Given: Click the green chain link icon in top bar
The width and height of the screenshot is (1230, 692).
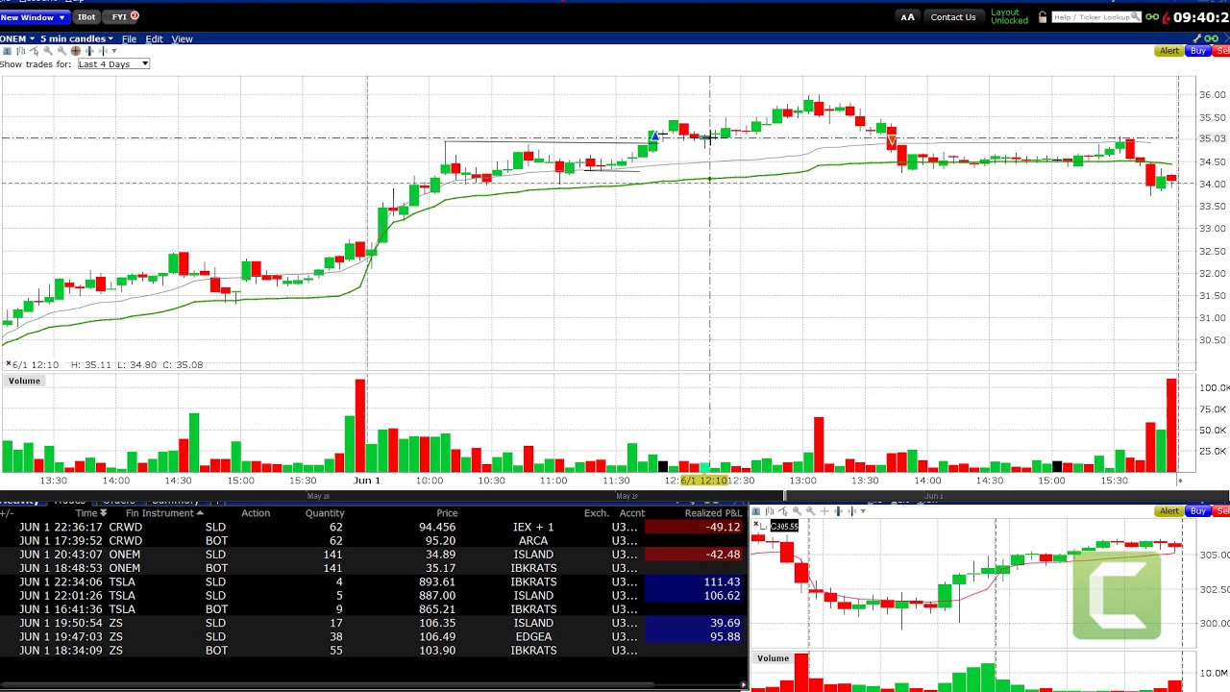Looking at the screenshot, I should click(x=1151, y=17).
